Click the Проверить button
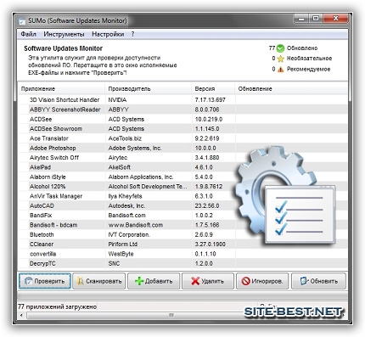 (x=45, y=281)
